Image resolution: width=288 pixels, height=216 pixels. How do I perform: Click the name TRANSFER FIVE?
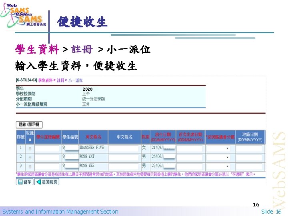[x=92, y=148]
